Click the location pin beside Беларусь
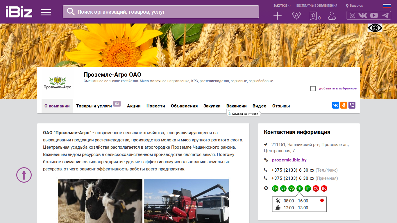The image size is (397, 223). tap(347, 6)
